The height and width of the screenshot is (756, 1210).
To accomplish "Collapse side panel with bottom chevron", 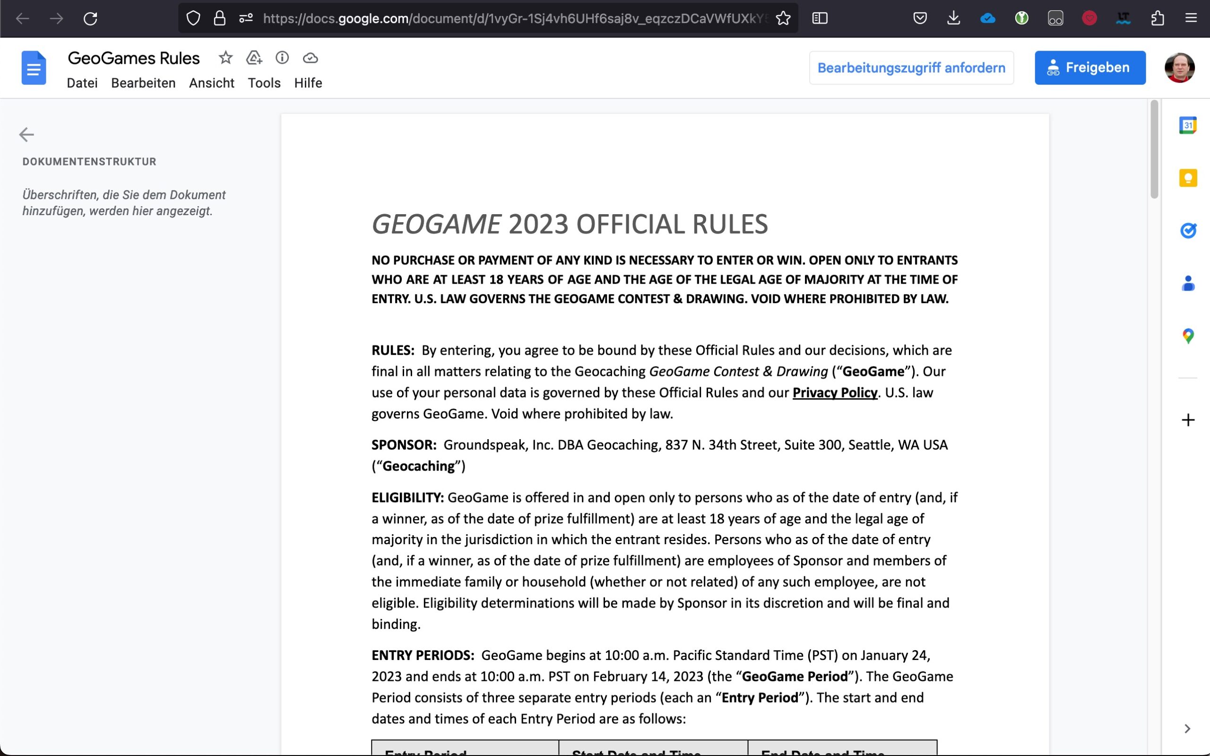I will [x=1187, y=729].
